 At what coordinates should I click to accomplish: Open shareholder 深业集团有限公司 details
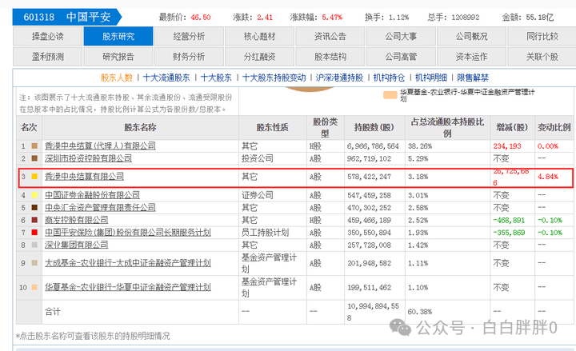(x=77, y=245)
